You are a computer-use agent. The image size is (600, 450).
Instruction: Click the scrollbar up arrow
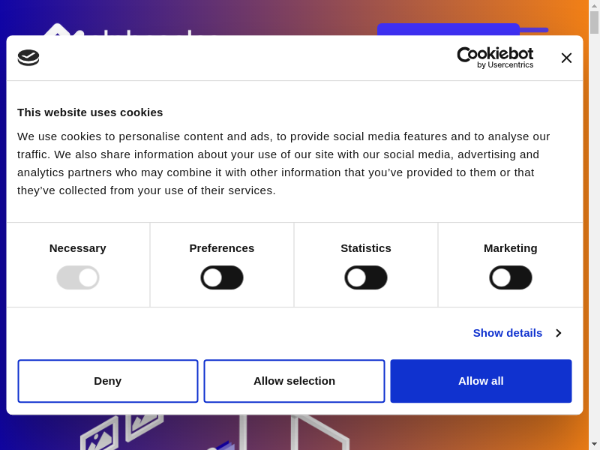click(594, 5)
